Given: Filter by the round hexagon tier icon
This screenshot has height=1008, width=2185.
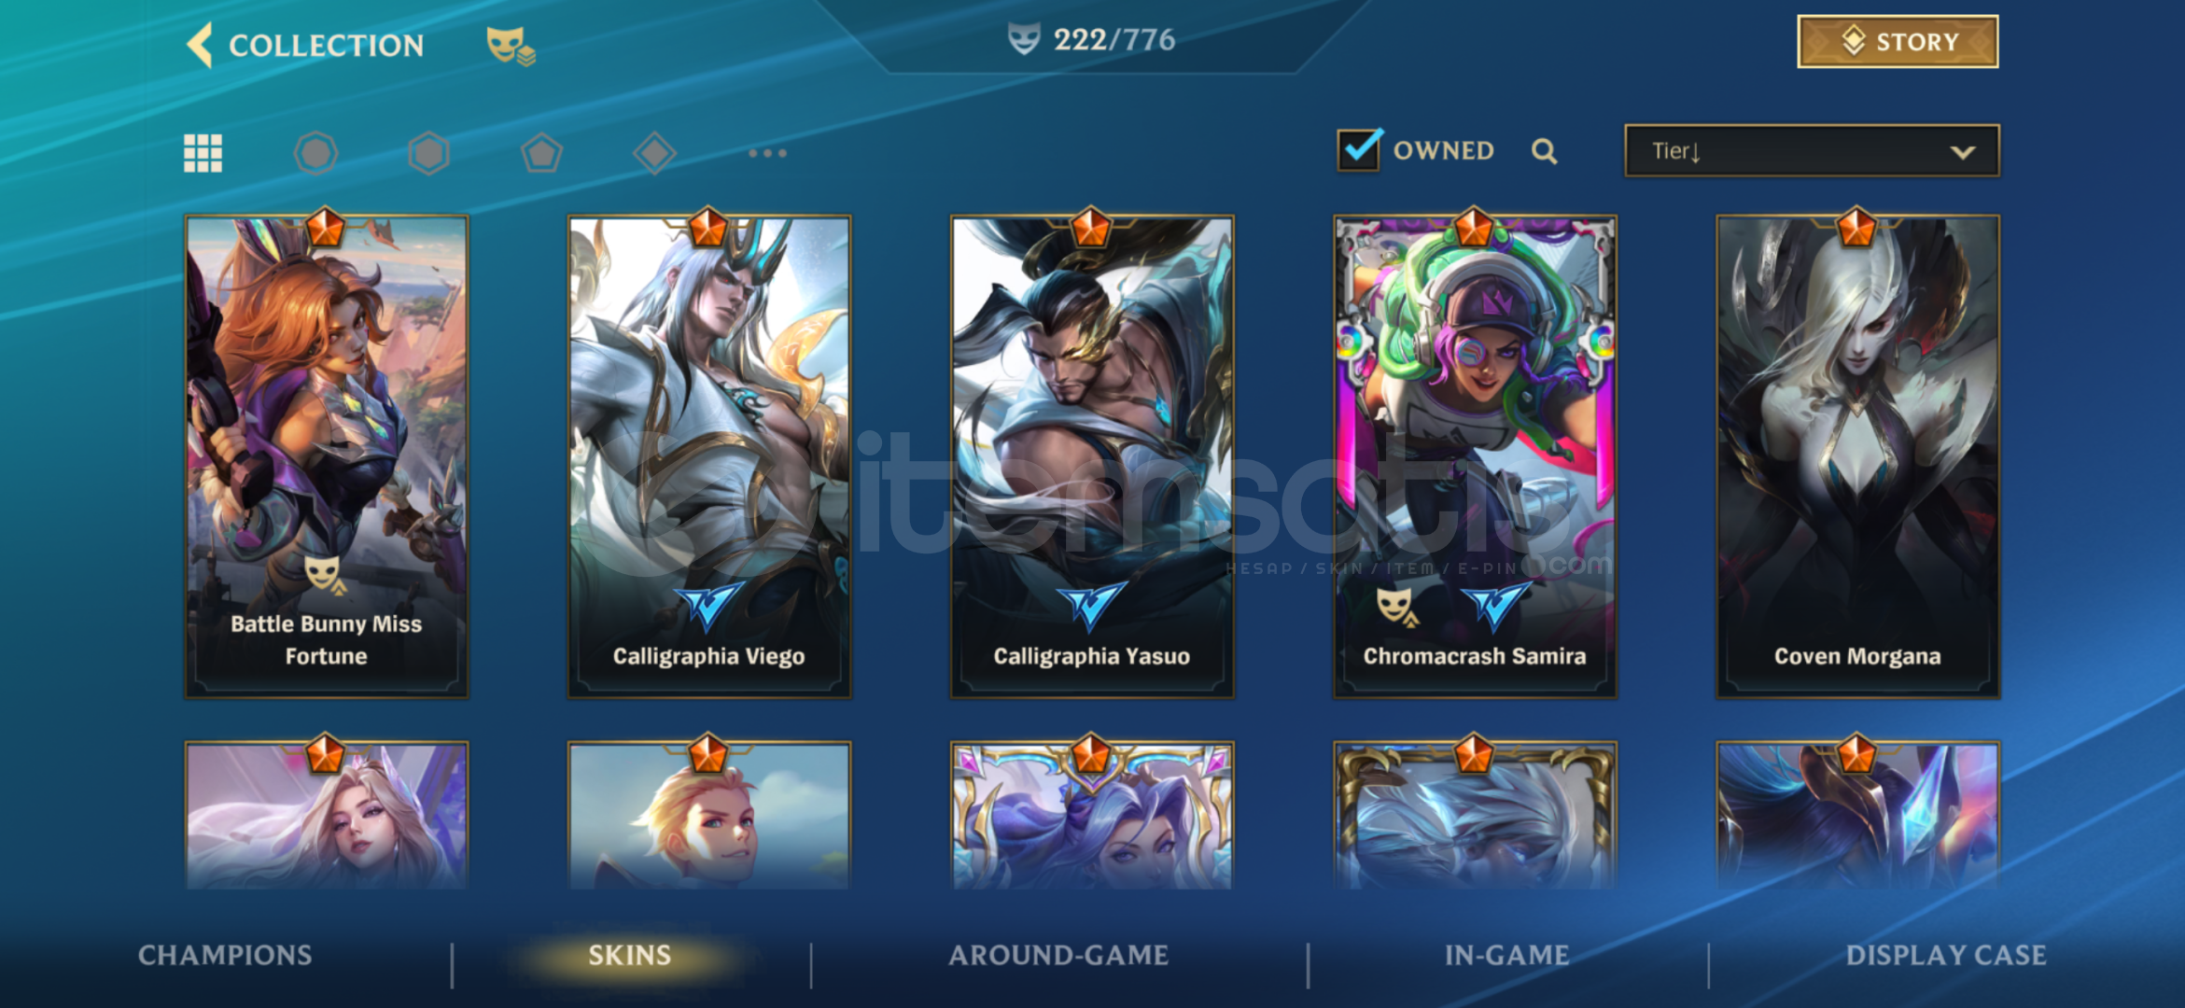Looking at the screenshot, I should (x=315, y=153).
